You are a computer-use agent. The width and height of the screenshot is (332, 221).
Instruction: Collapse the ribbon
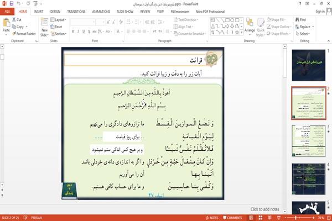(329, 40)
